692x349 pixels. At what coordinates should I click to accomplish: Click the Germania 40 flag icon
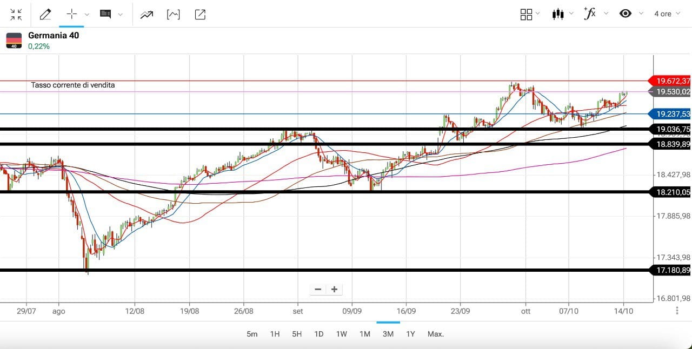tap(14, 41)
